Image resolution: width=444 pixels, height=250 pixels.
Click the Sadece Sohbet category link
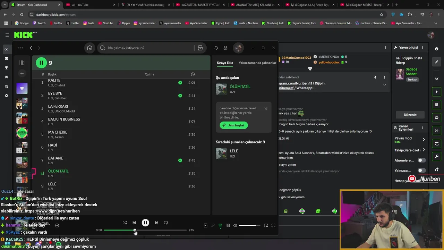point(411,72)
